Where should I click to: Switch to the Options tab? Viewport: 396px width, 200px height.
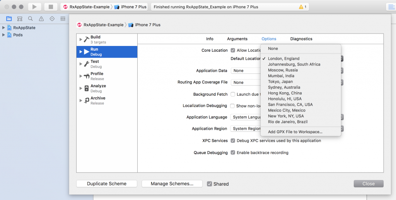coord(269,39)
